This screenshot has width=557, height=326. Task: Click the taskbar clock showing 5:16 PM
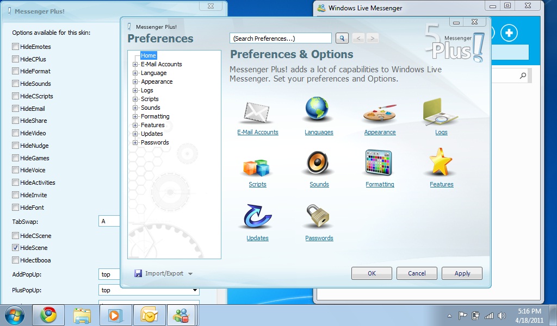point(529,315)
